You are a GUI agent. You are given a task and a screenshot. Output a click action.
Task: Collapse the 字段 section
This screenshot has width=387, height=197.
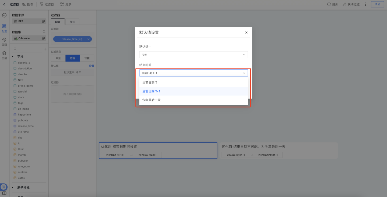13,56
